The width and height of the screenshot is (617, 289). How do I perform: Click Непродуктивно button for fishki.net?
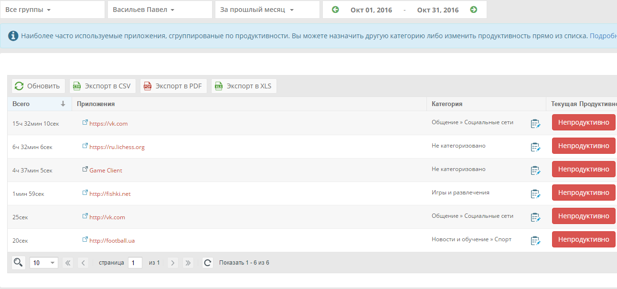click(x=584, y=193)
